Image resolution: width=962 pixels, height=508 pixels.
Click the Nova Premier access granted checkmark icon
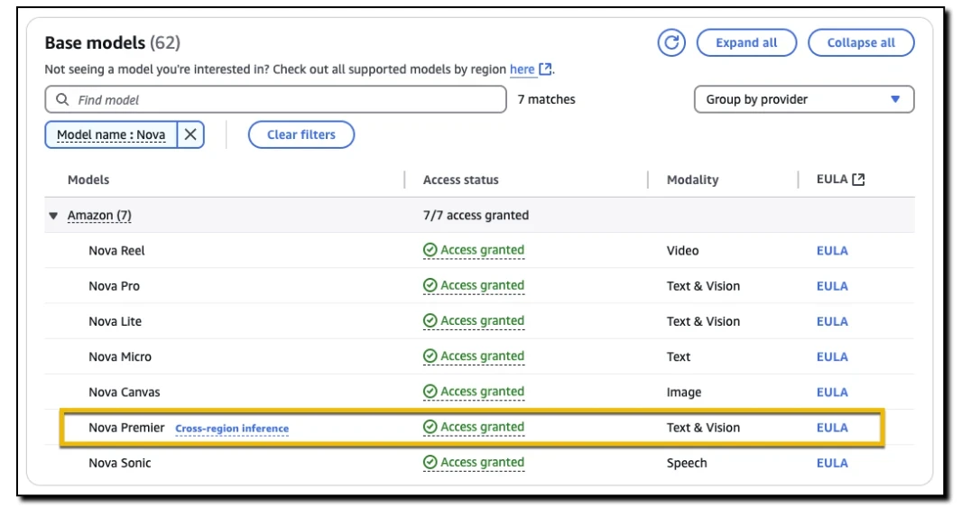click(x=430, y=428)
